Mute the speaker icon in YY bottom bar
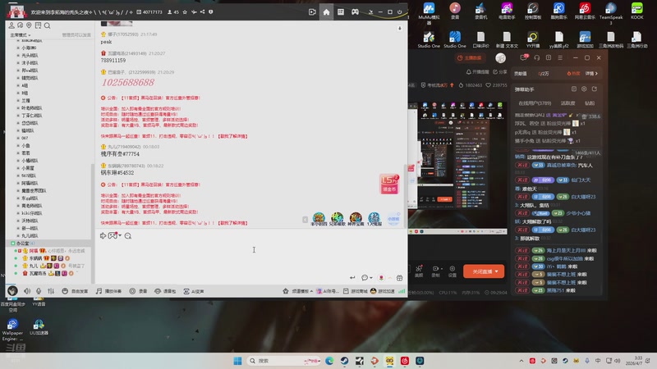657x369 pixels. [27, 291]
